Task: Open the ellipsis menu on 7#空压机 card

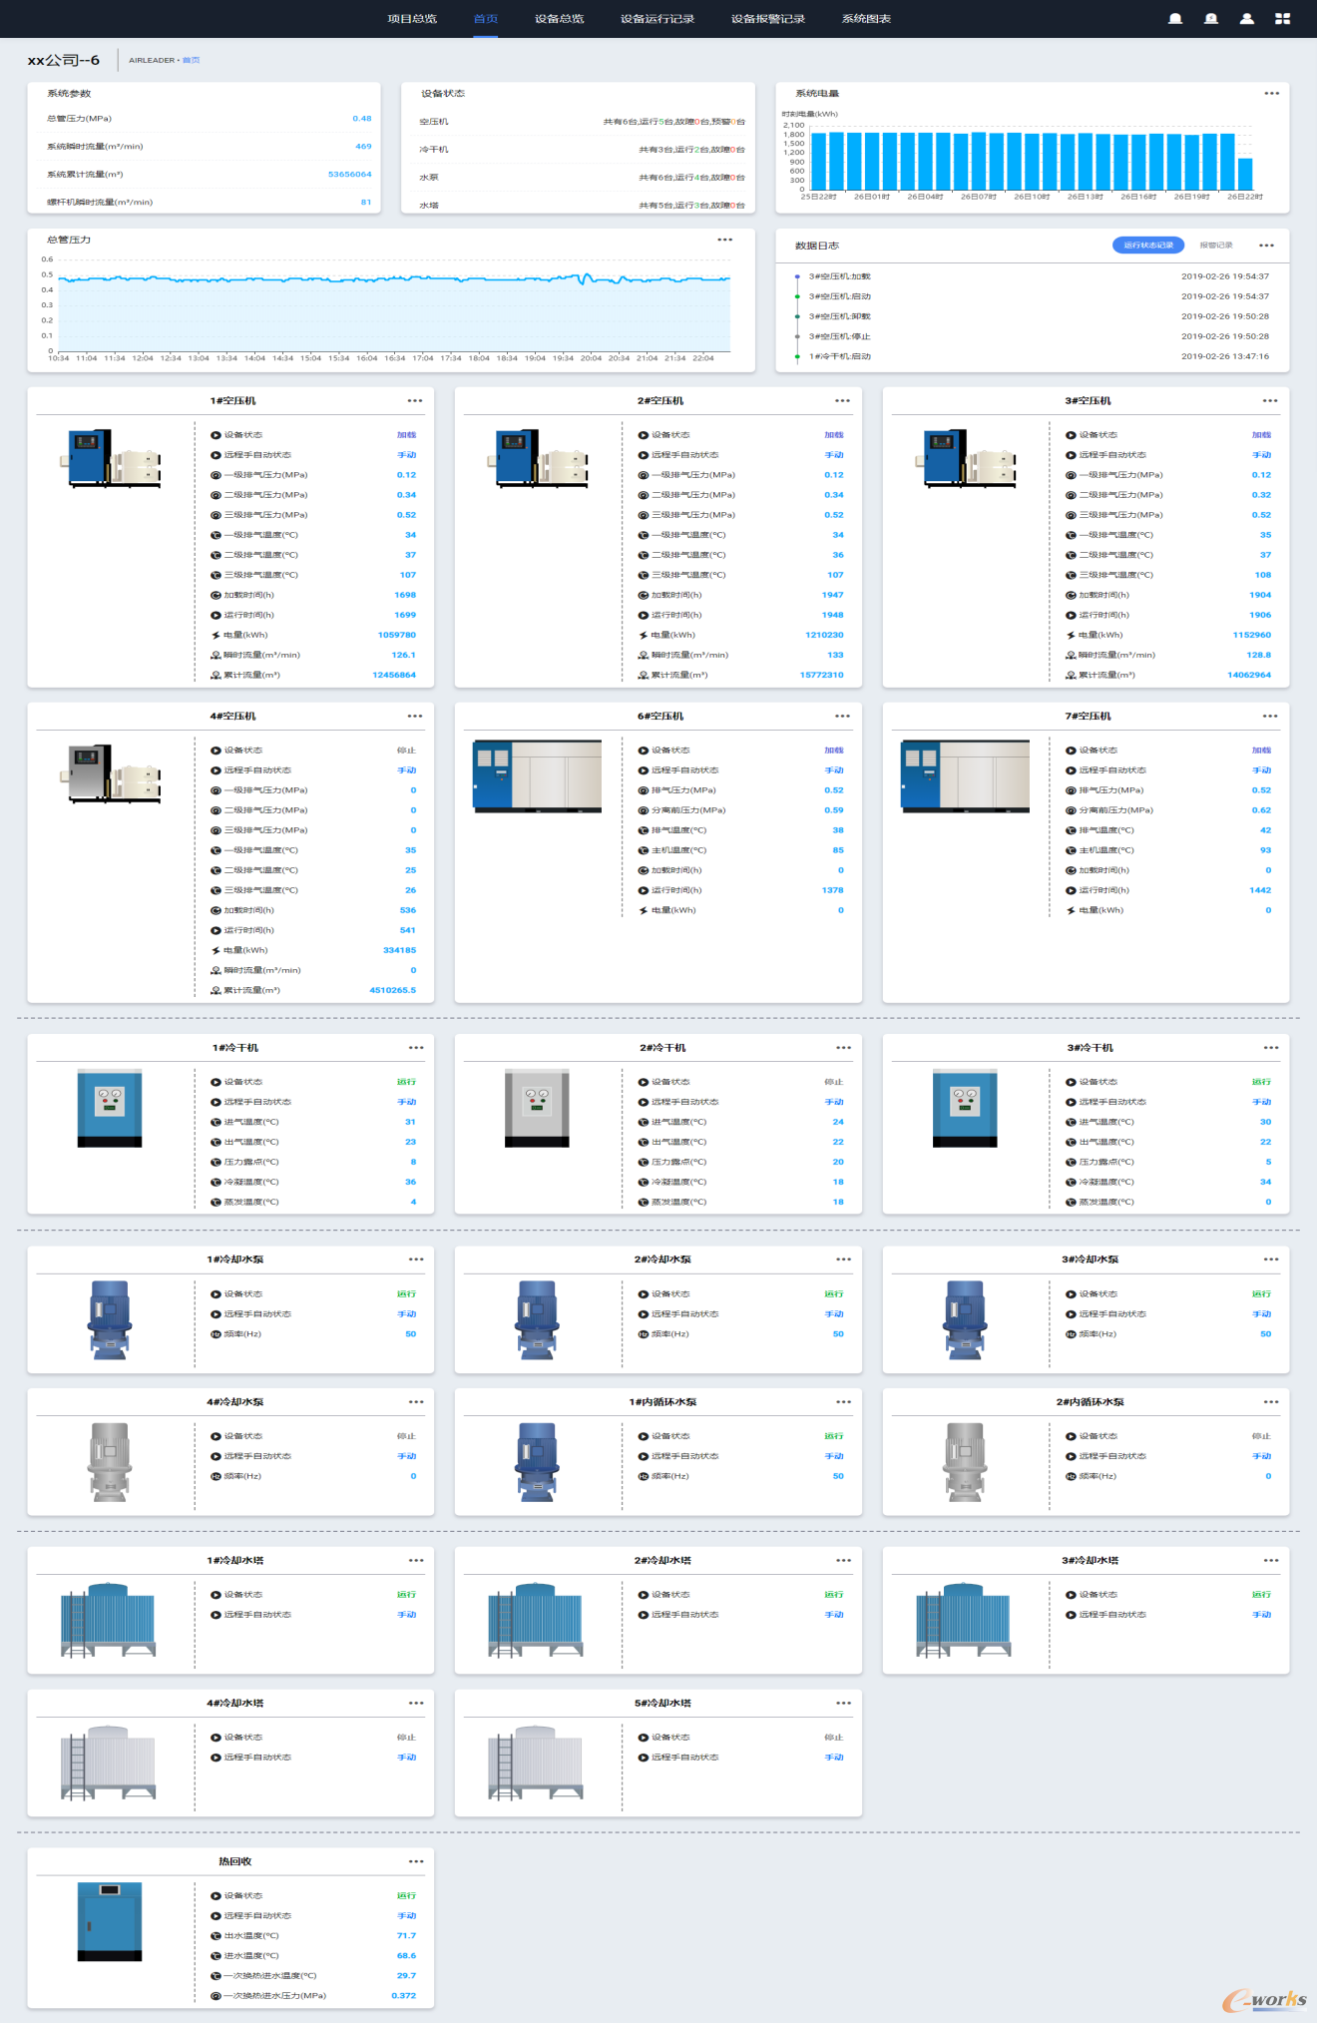Action: click(x=1270, y=716)
